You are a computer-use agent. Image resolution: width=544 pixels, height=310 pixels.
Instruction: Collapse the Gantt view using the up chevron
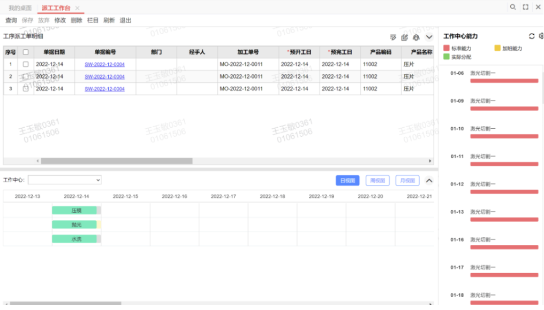coord(429,181)
